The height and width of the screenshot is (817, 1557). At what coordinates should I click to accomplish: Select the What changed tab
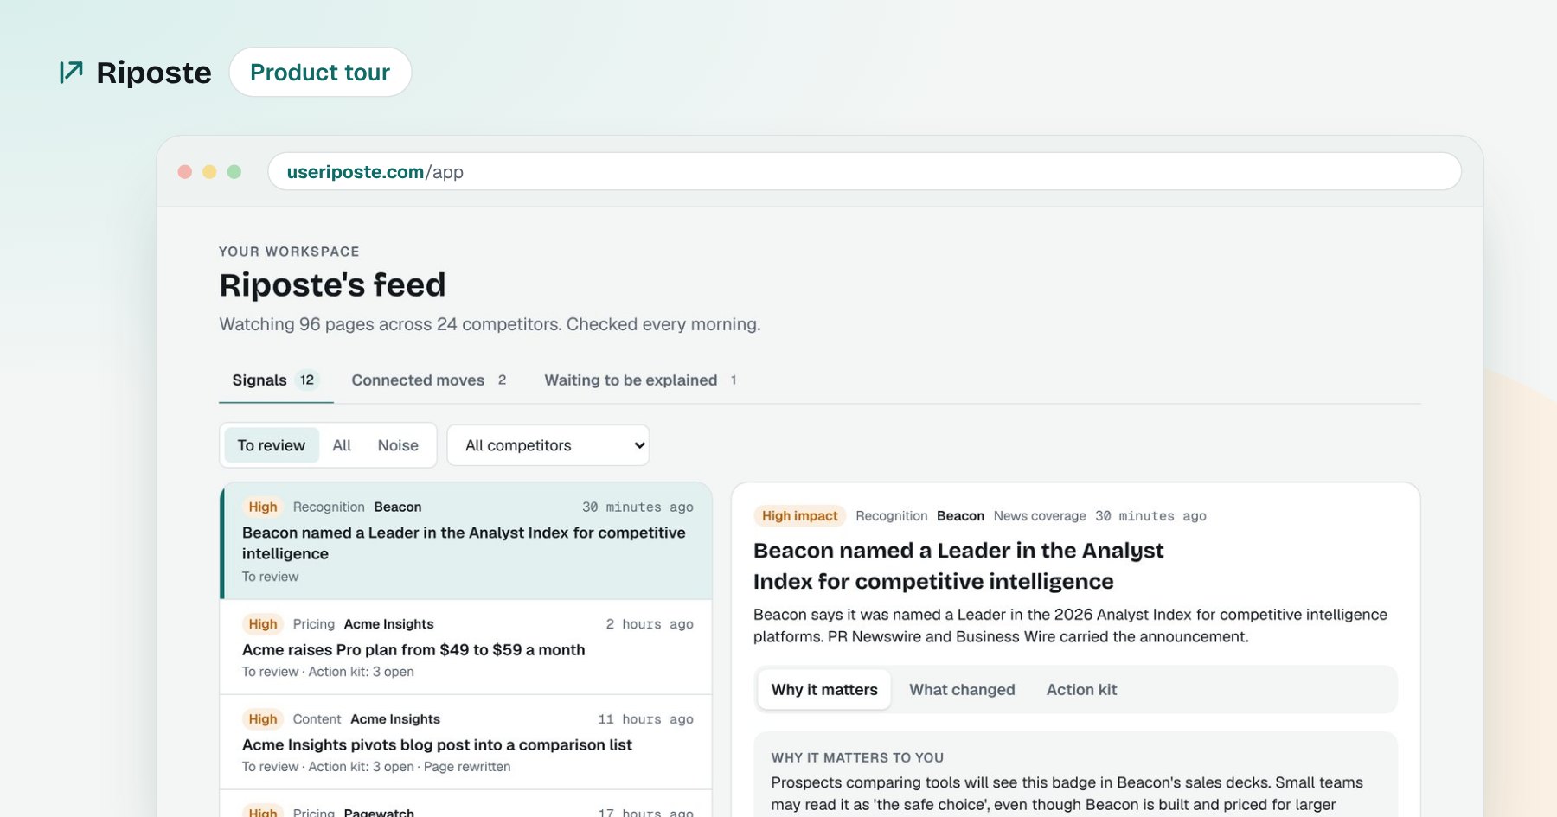[962, 690]
